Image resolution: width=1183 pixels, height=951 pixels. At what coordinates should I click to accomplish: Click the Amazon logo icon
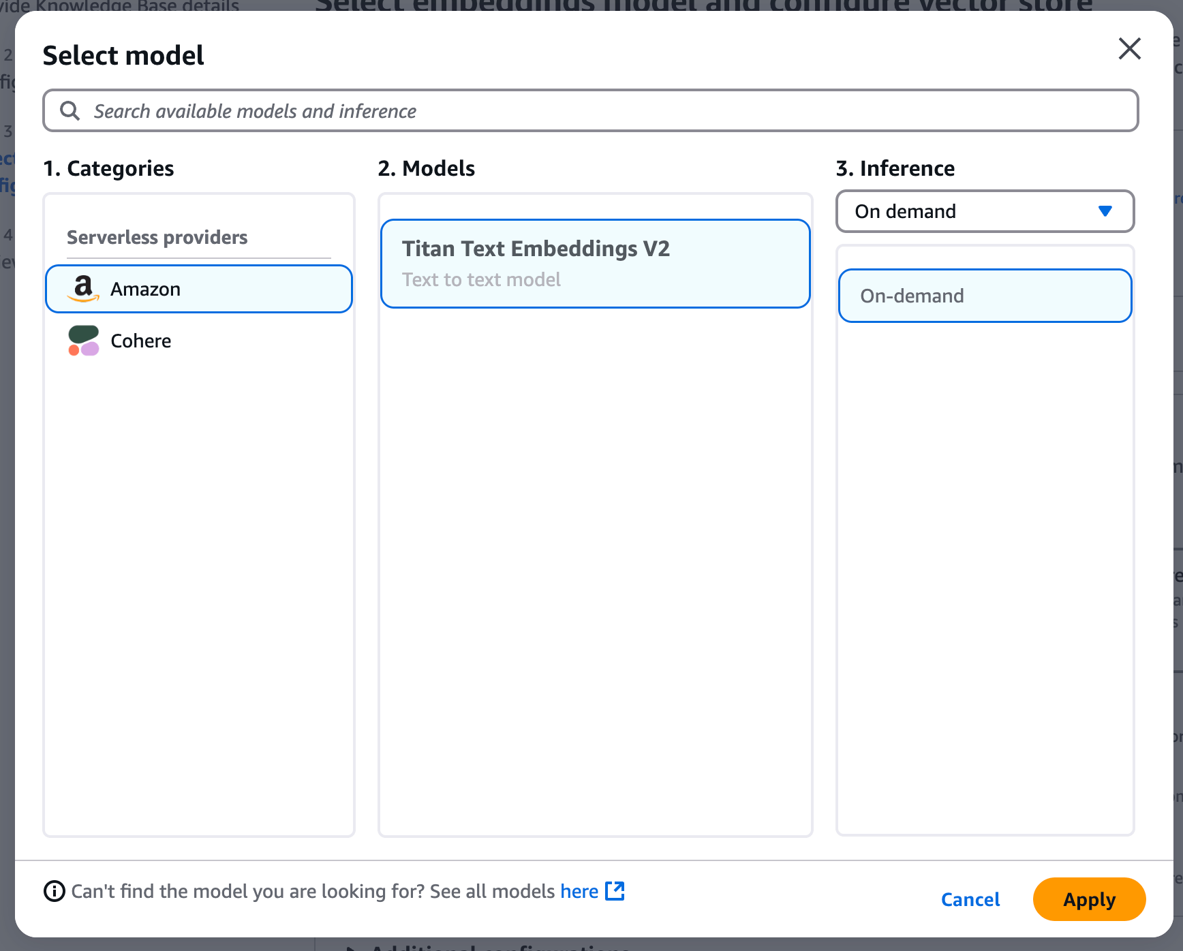point(83,289)
